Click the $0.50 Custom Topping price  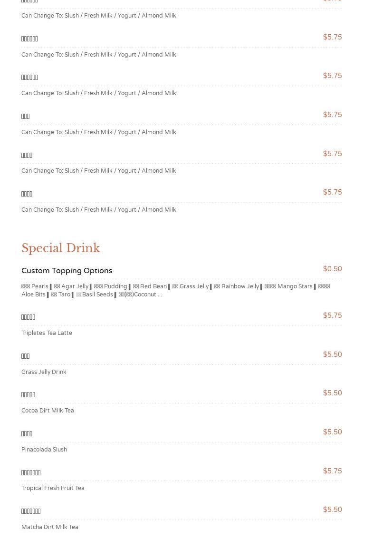click(332, 269)
